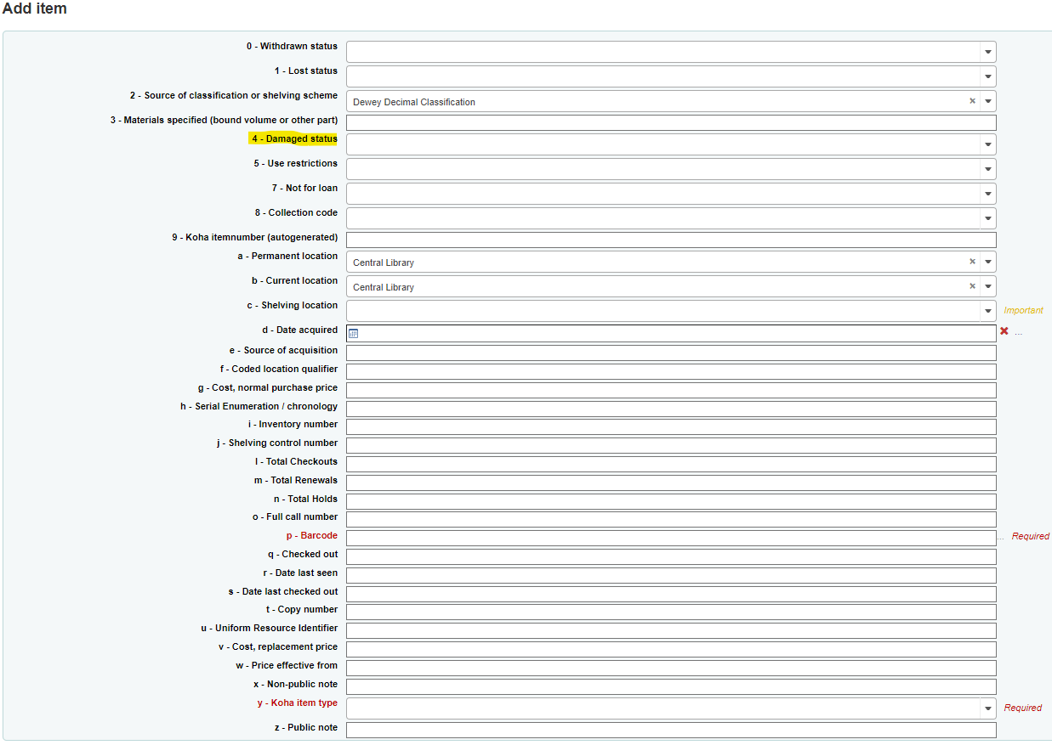Screen dimensions: 1052x745
Task: Open the Withdrawn status dropdown
Action: coord(987,52)
